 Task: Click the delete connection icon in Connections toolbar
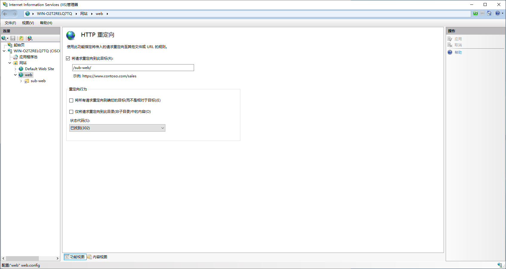tap(30, 38)
